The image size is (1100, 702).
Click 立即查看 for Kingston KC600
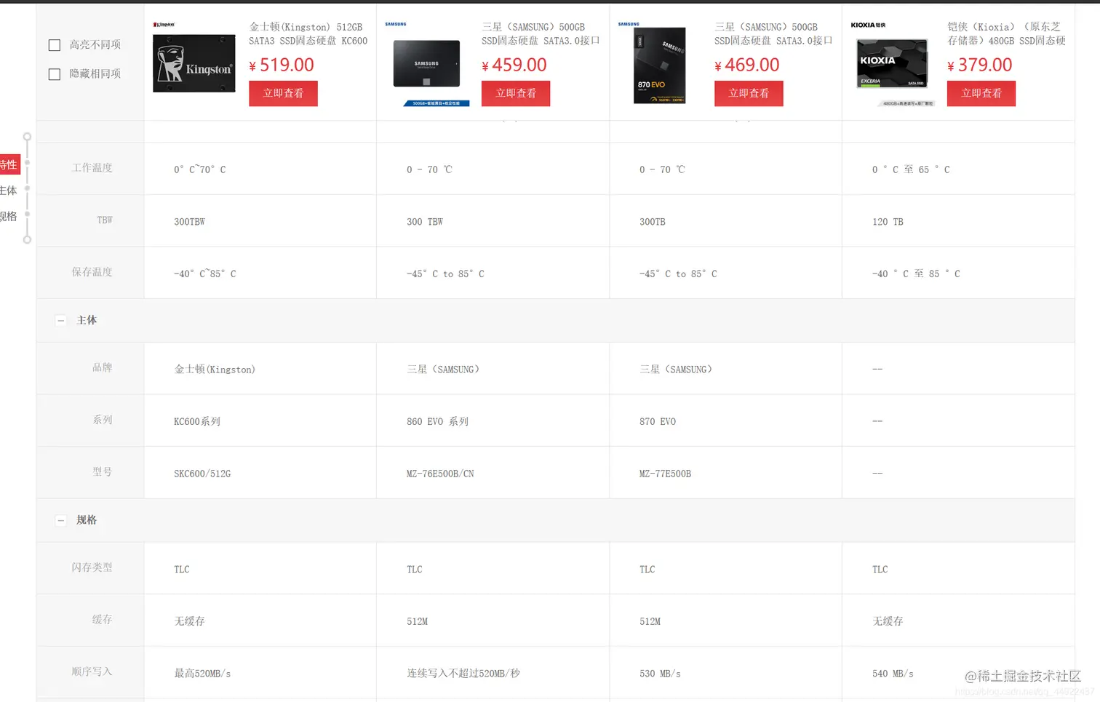point(283,93)
